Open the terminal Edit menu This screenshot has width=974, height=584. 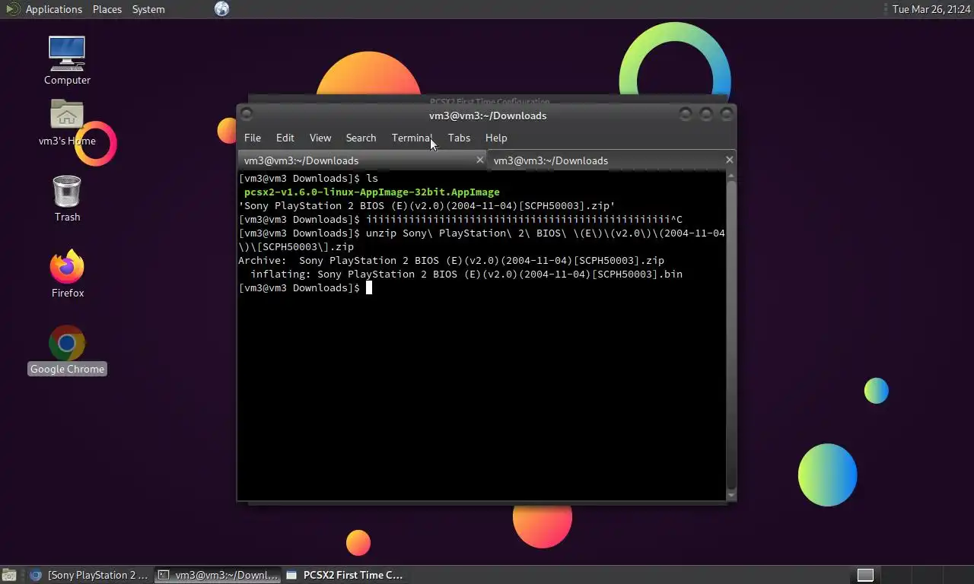point(285,138)
